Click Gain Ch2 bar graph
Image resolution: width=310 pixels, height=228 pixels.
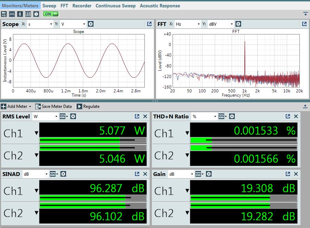coord(244,206)
